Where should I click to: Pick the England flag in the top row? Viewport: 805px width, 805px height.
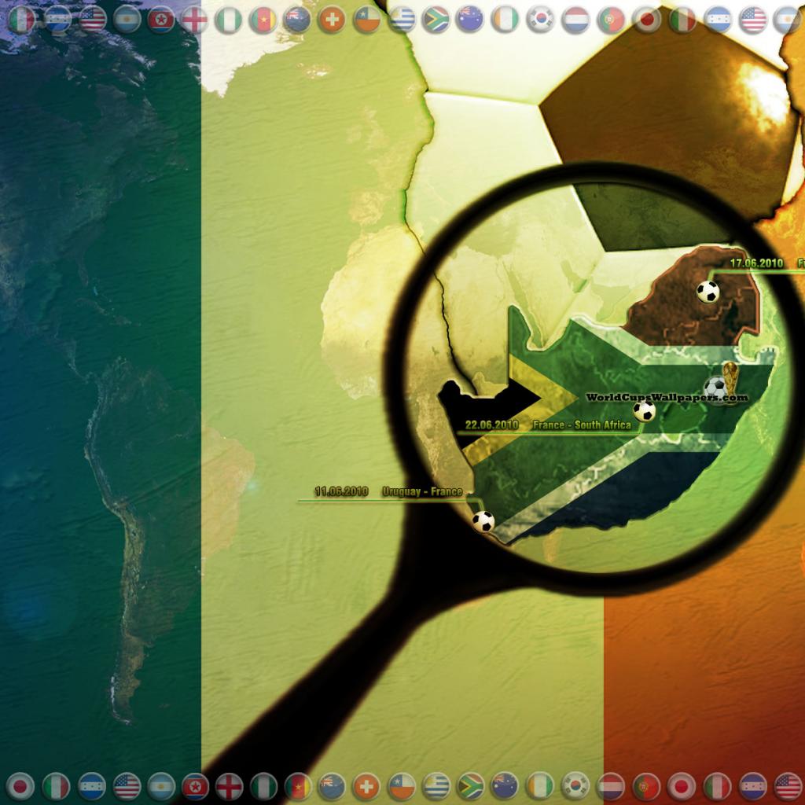point(193,19)
